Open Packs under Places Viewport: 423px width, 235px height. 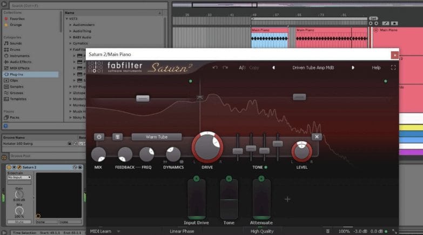14,118
